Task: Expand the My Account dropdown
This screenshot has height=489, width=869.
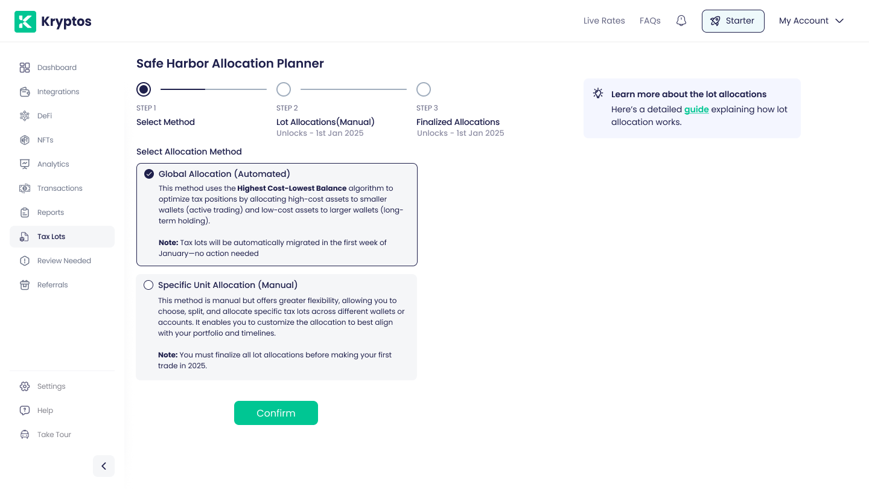Action: pyautogui.click(x=811, y=21)
